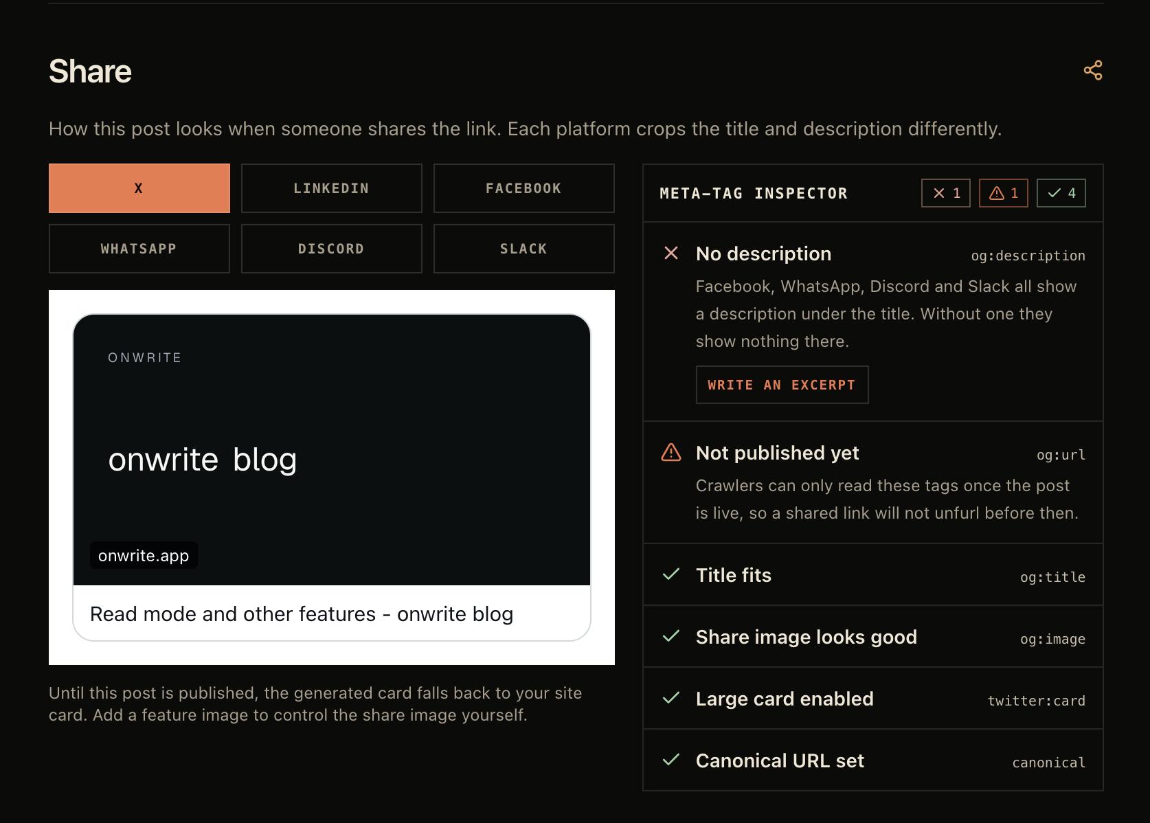Click the 'onwrite blog' title in card image
Screen dimensions: 1150x823
203,460
